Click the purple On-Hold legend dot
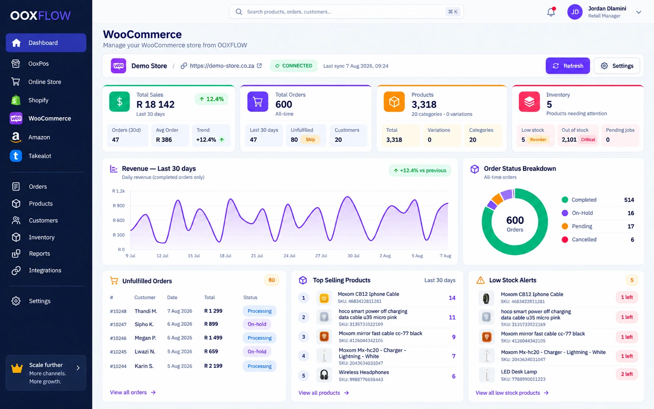The height and width of the screenshot is (409, 654). click(x=565, y=213)
